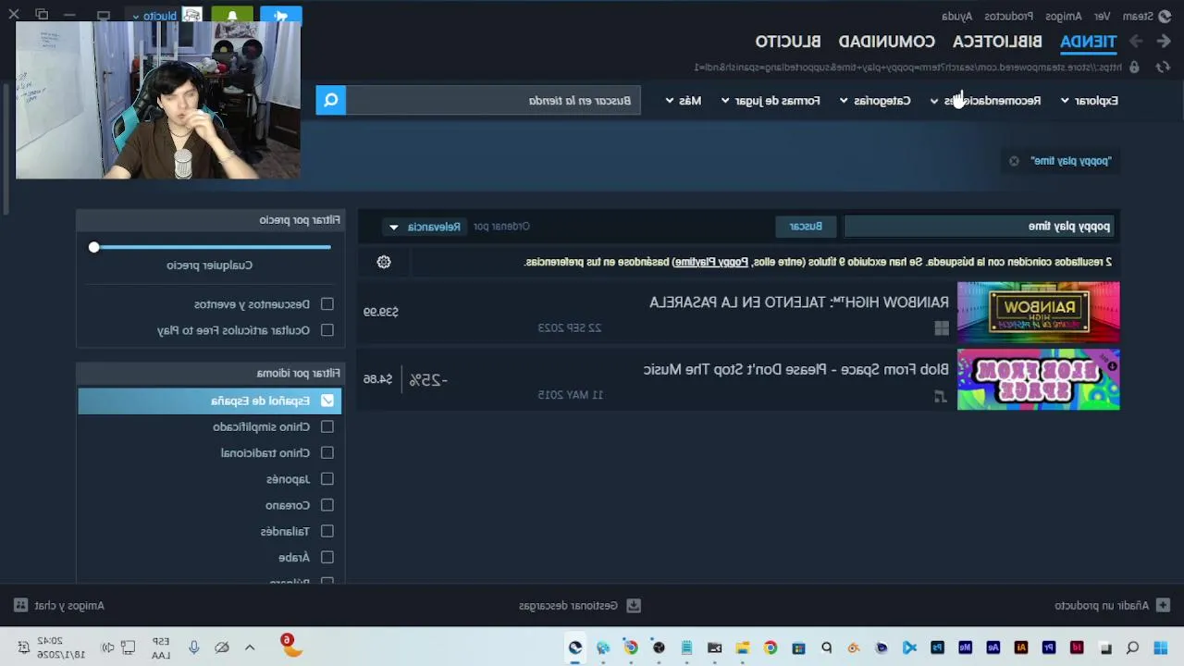Click the blue store search magnifier
The height and width of the screenshot is (666, 1184).
(x=331, y=100)
